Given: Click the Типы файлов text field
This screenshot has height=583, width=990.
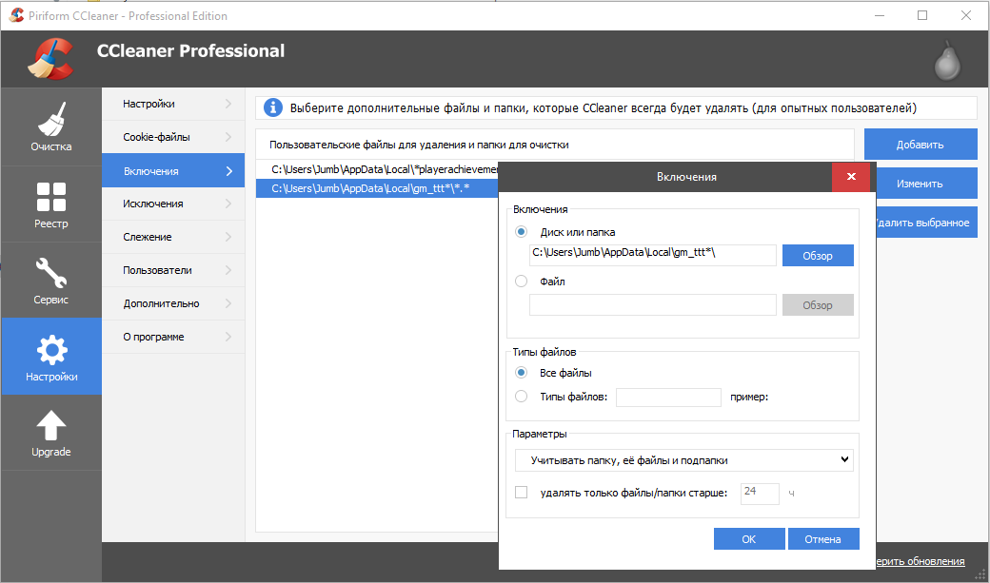Looking at the screenshot, I should (x=668, y=398).
